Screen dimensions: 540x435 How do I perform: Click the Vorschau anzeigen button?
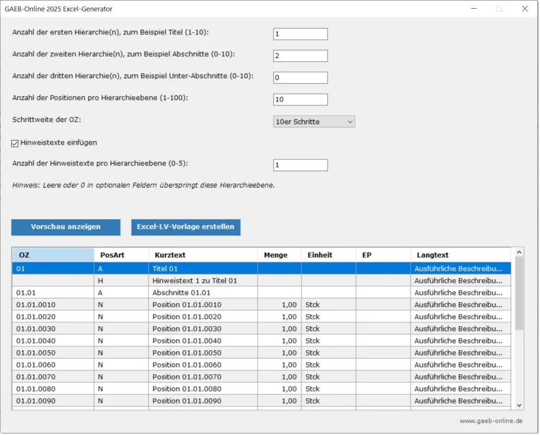[x=66, y=227]
